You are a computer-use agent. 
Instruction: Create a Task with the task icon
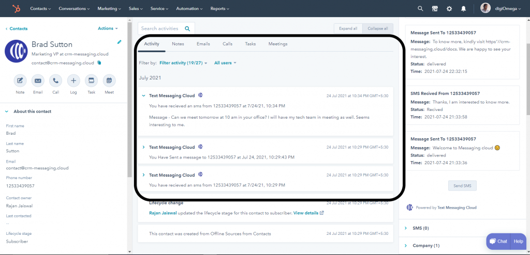[91, 81]
